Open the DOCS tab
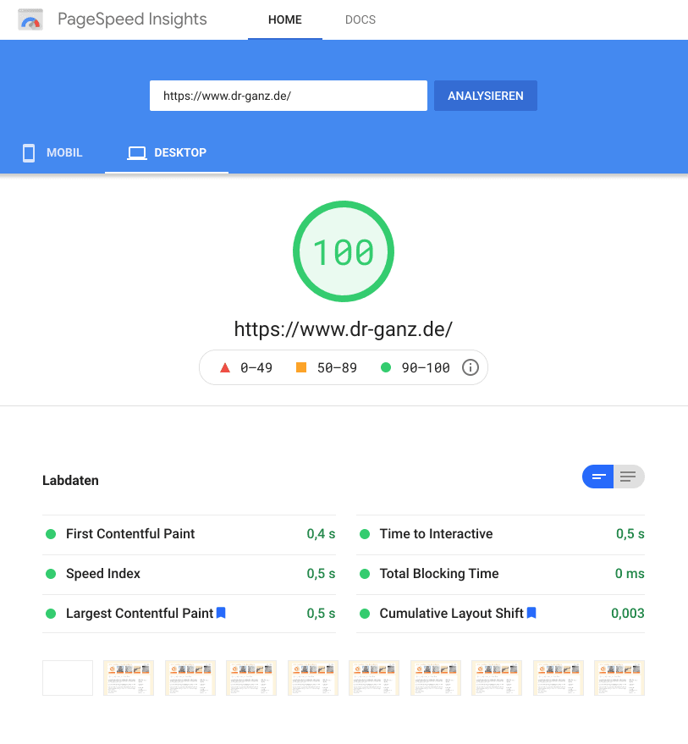Image resolution: width=688 pixels, height=744 pixels. point(361,19)
